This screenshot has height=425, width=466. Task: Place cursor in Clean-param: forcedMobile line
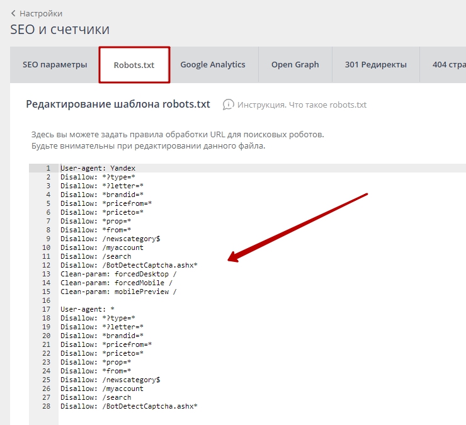point(116,283)
